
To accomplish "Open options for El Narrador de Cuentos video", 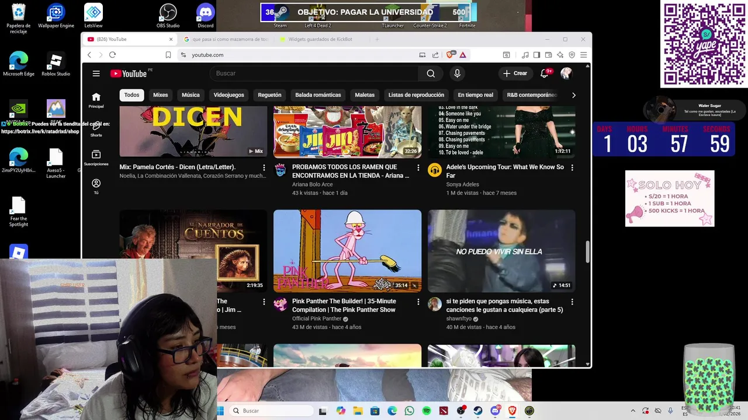I will [264, 302].
